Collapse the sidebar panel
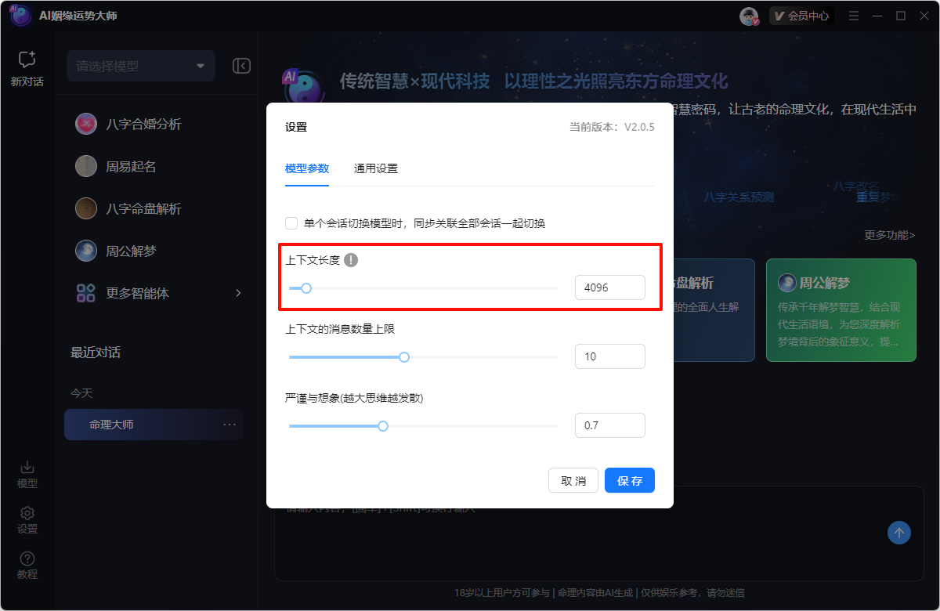The image size is (940, 611). 241,66
